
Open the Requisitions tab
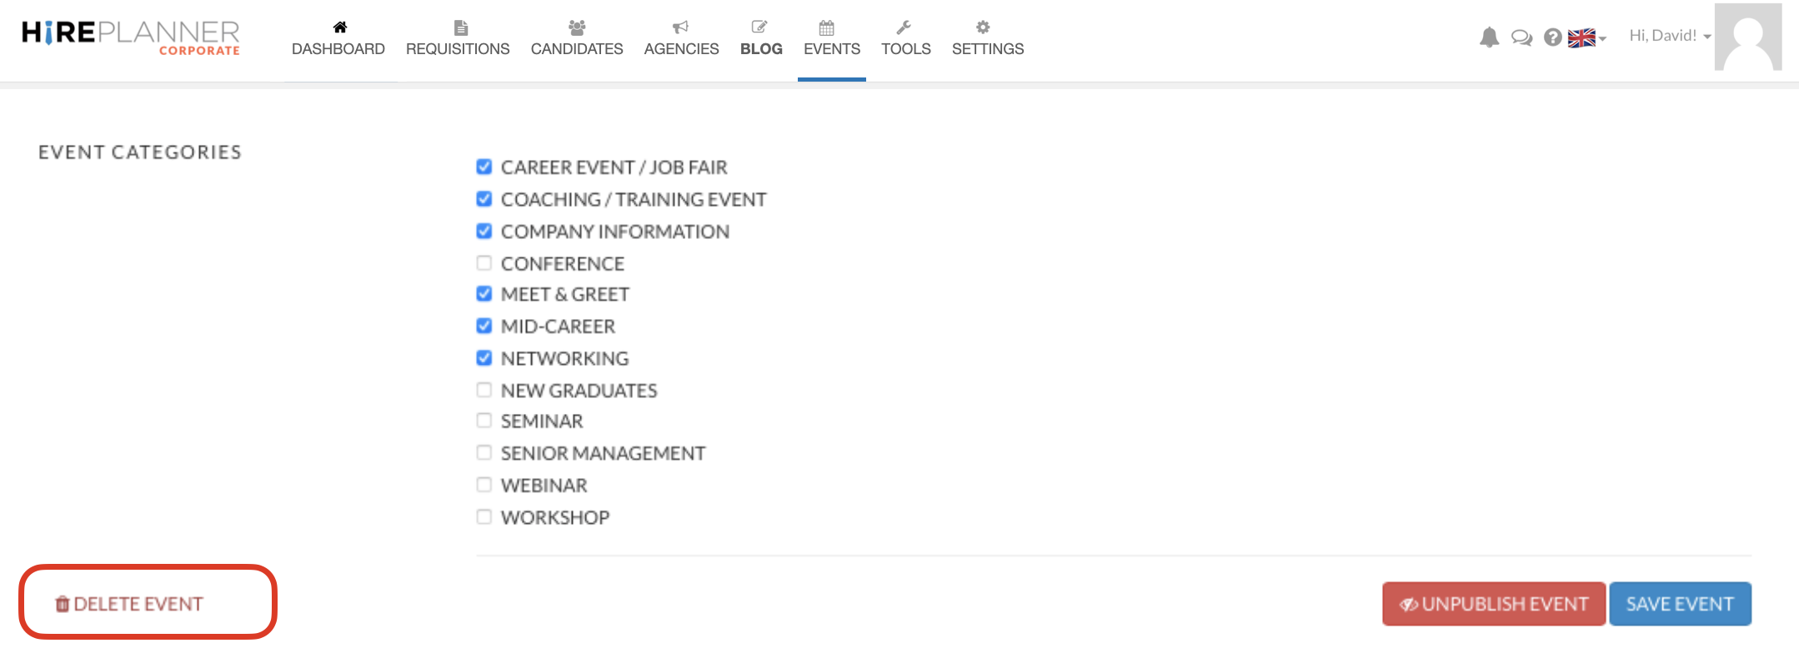[x=458, y=38]
